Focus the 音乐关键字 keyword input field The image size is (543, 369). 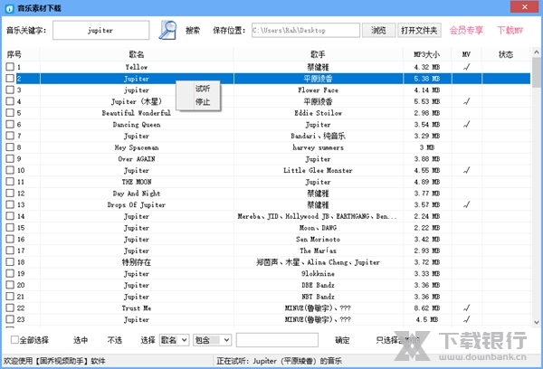pyautogui.click(x=100, y=31)
